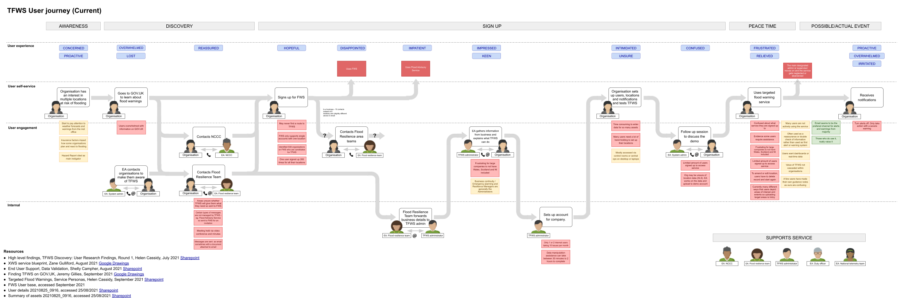This screenshot has width=912, height=302.
Task: Click phone icon under Contacts Flood Resilience area teams
Action: pos(351,155)
